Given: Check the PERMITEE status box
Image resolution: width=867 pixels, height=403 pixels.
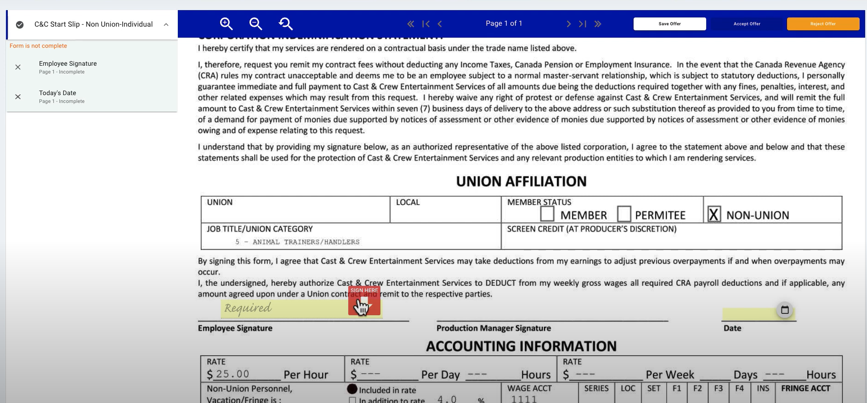Looking at the screenshot, I should 623,214.
